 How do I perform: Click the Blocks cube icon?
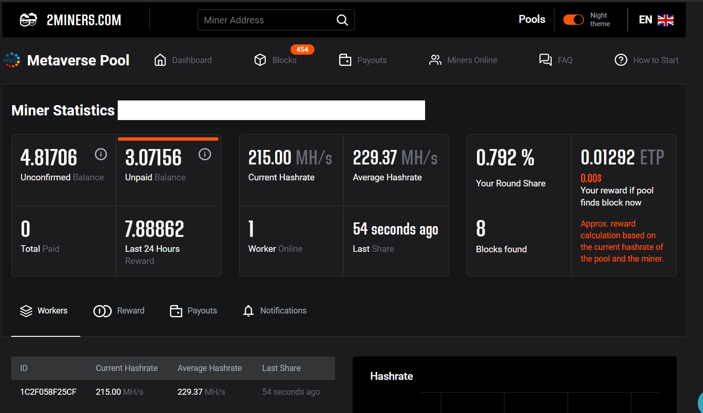260,60
